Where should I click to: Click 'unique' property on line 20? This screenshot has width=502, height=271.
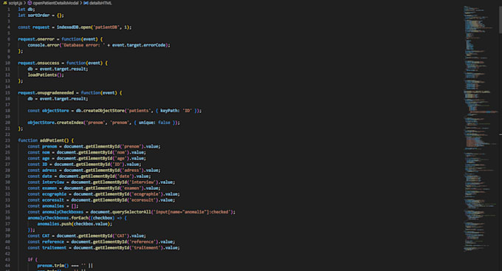tap(147, 123)
